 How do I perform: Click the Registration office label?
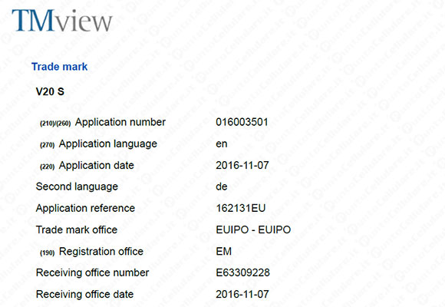pyautogui.click(x=101, y=251)
